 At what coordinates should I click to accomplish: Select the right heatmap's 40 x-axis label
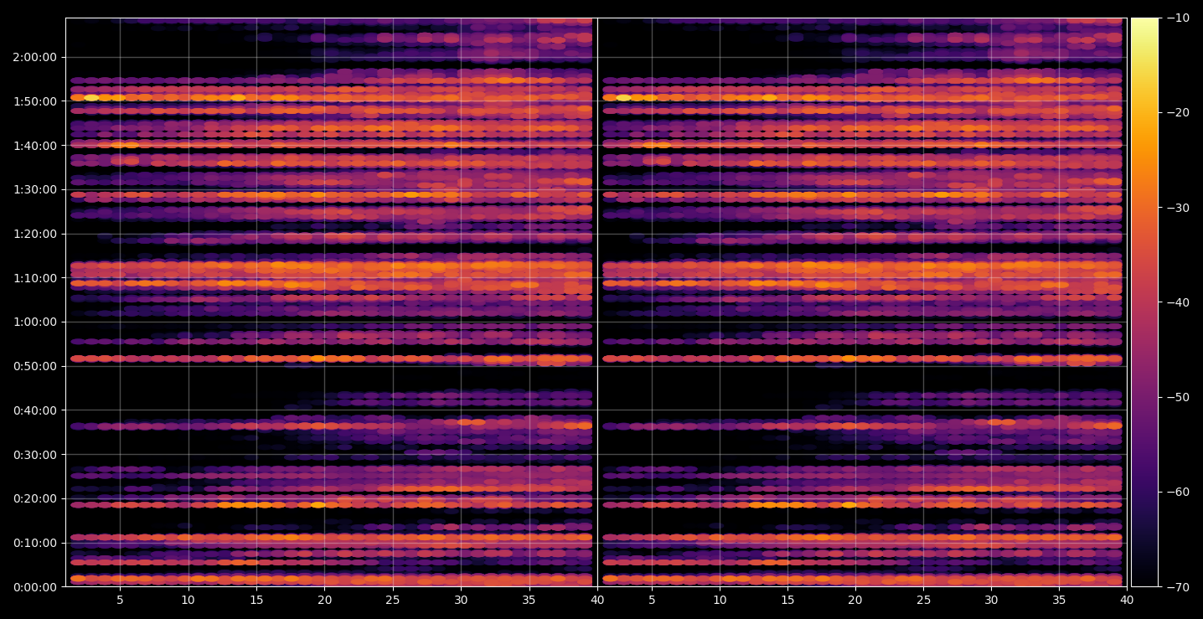(x=1128, y=600)
